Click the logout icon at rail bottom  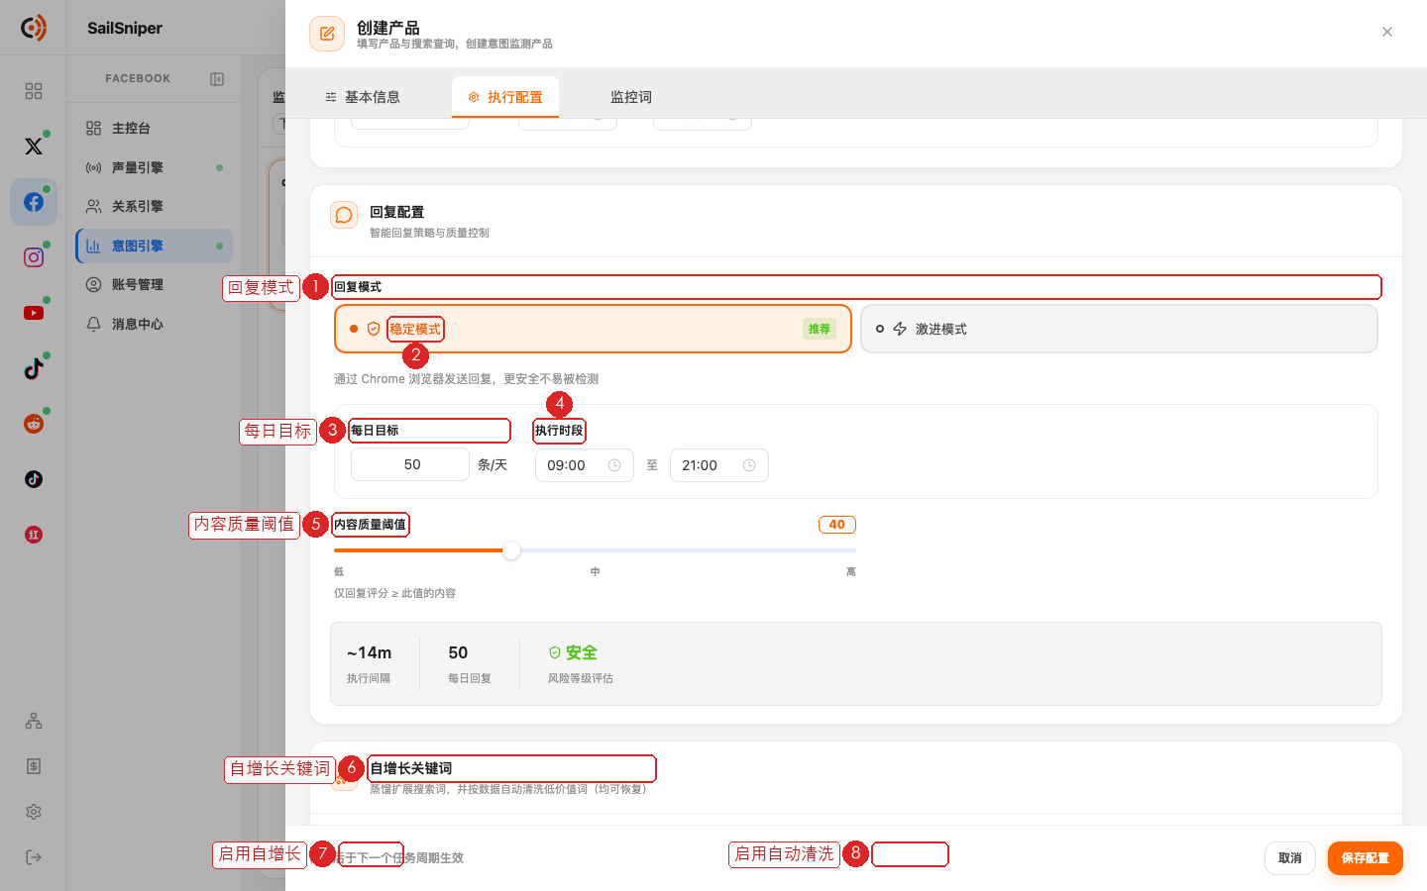point(34,857)
